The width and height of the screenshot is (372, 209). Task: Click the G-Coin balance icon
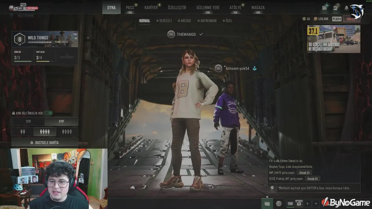(304, 19)
